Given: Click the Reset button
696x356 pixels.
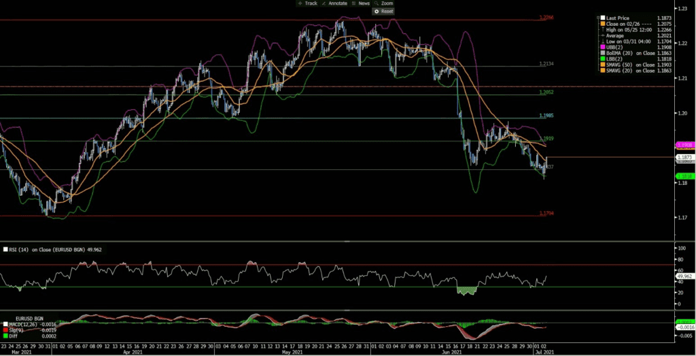Looking at the screenshot, I should 383,12.
